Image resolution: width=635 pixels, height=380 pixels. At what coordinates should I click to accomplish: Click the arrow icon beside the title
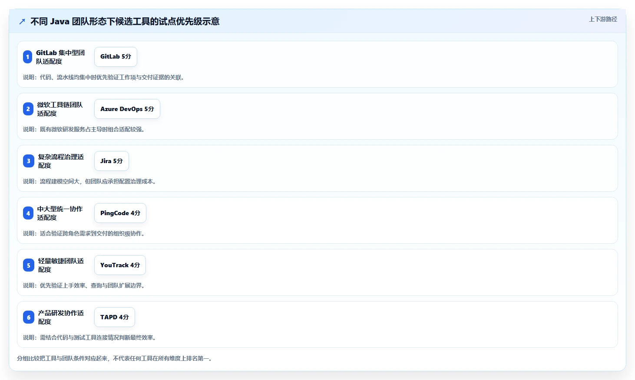pyautogui.click(x=22, y=21)
